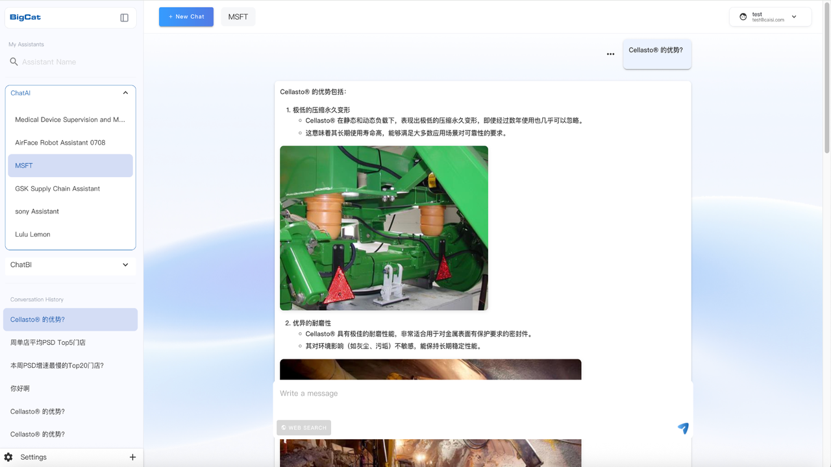This screenshot has height=467, width=831.
Task: Open the three-dot message options menu
Action: click(610, 54)
